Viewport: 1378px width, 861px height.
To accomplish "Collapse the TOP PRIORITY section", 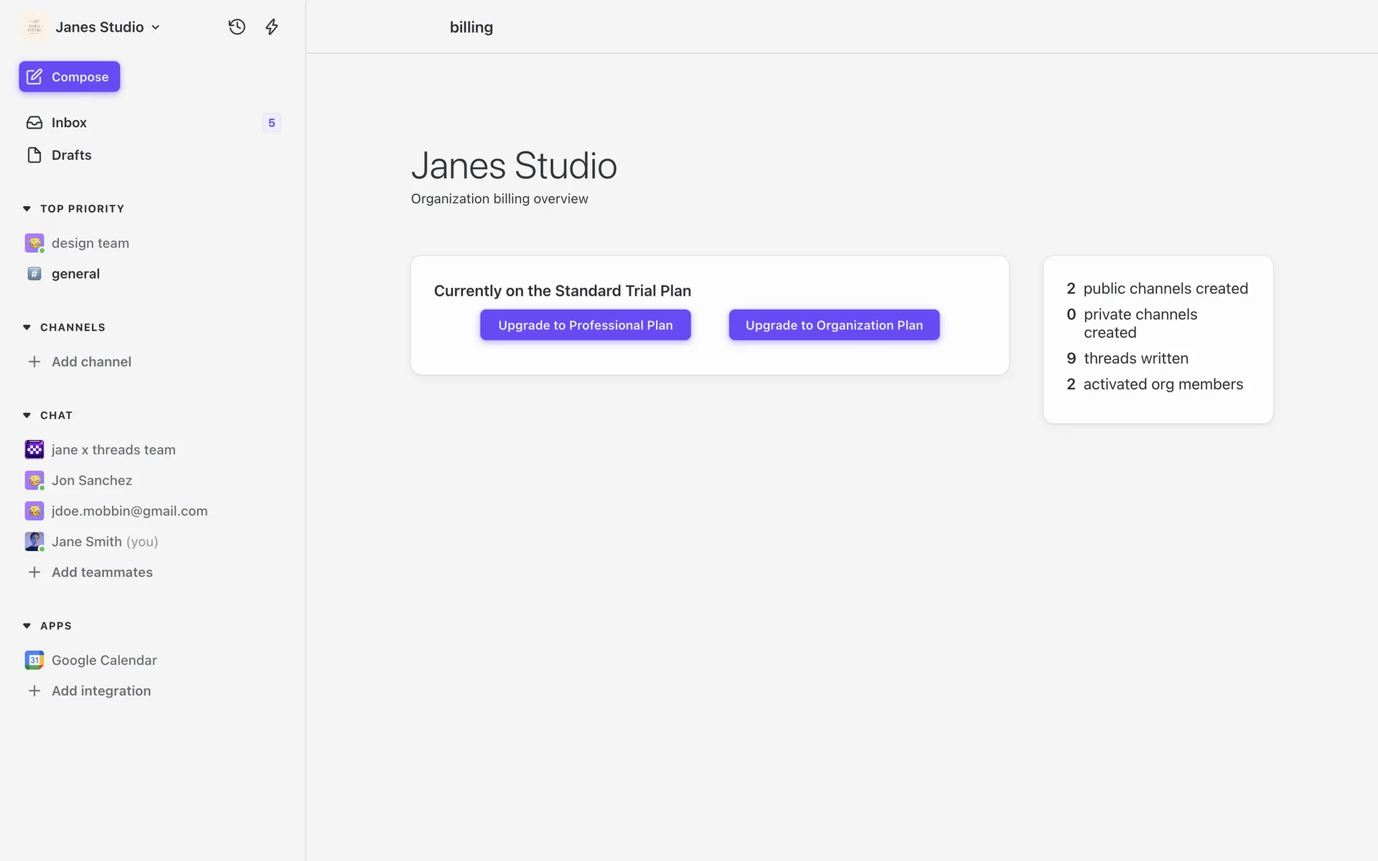I will [x=27, y=209].
